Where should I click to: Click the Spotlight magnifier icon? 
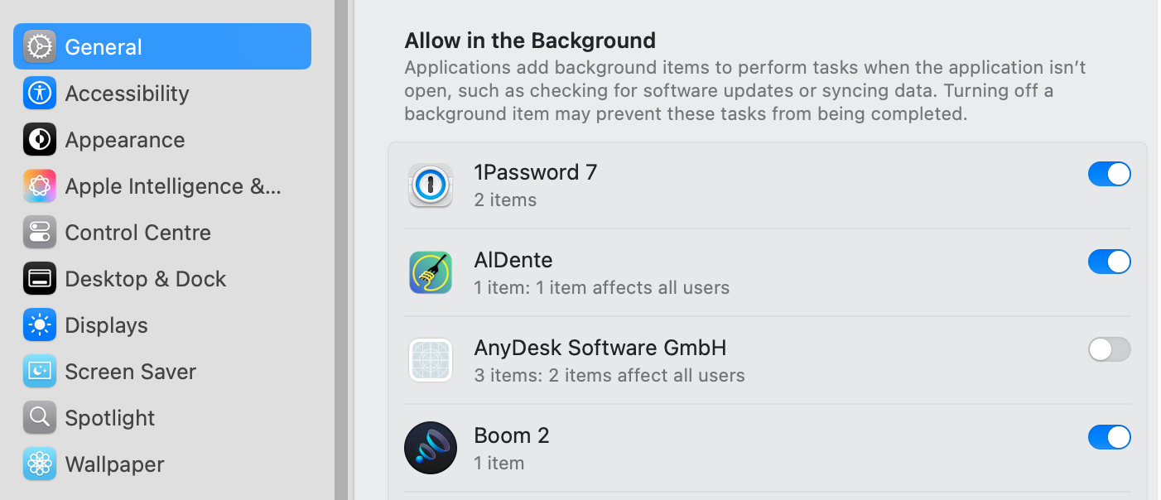pos(40,418)
